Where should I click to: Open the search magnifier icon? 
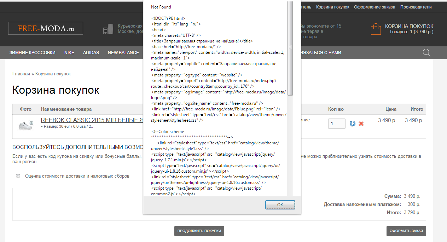click(427, 53)
